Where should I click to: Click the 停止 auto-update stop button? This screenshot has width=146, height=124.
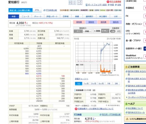tap(105, 31)
